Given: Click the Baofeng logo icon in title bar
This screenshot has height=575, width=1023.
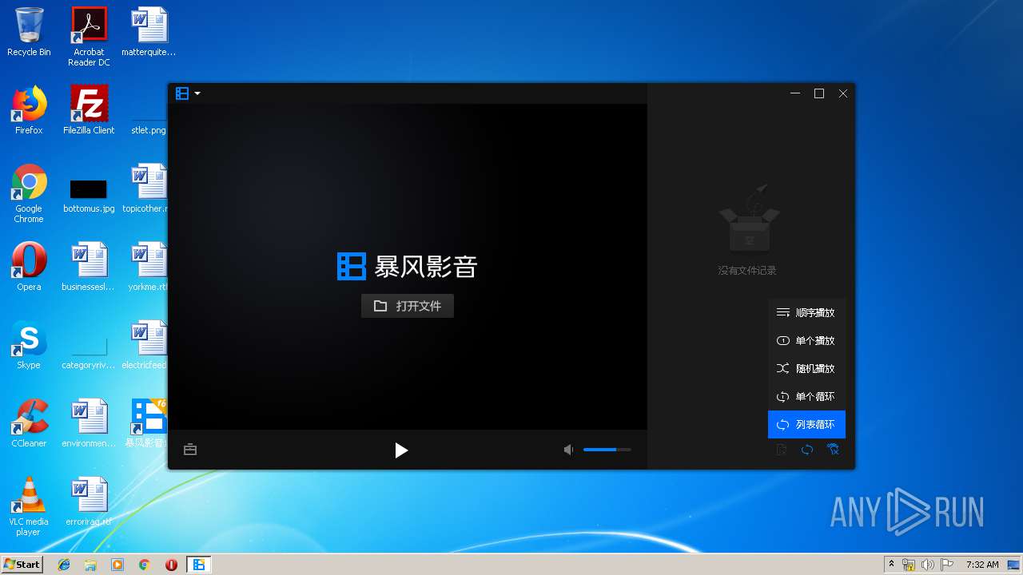Looking at the screenshot, I should pyautogui.click(x=182, y=93).
